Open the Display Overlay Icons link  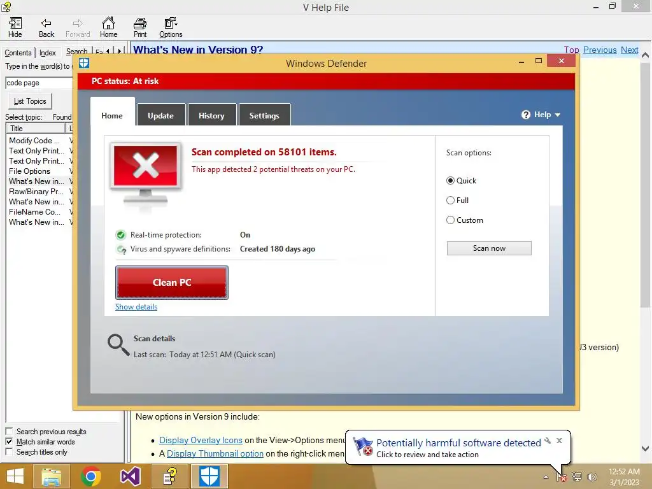click(201, 440)
